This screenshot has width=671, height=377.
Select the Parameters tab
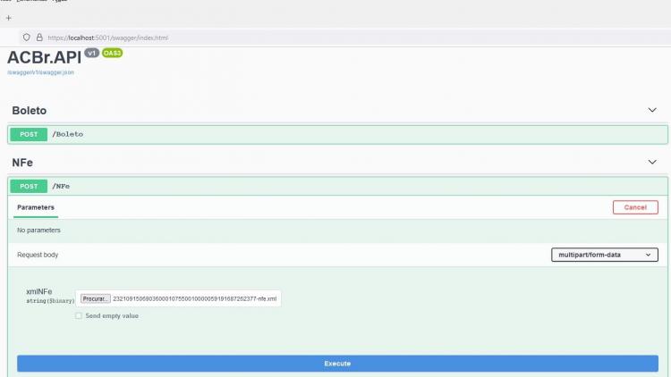(x=36, y=207)
